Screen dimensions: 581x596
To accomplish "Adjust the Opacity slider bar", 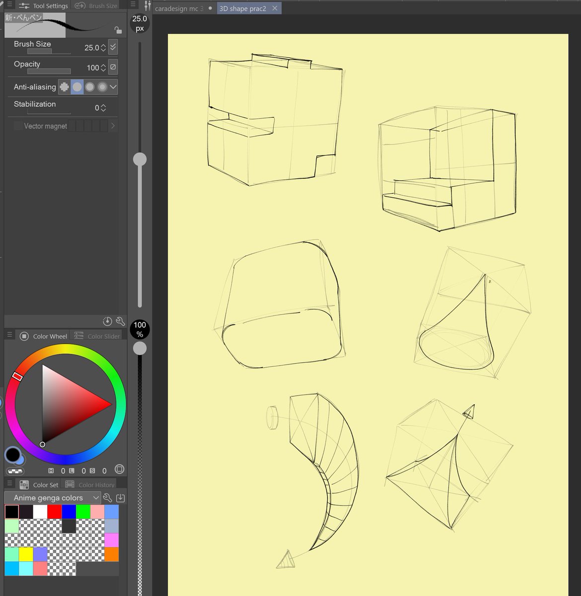I will 49,71.
